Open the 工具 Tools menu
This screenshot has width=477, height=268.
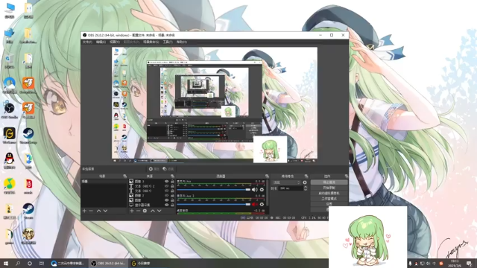point(168,42)
